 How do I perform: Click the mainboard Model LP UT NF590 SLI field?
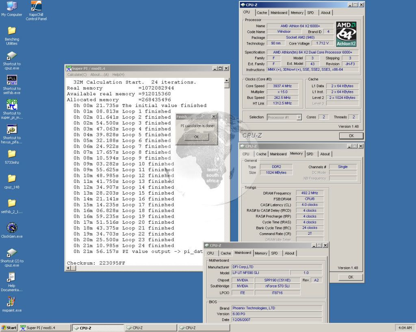point(261,273)
